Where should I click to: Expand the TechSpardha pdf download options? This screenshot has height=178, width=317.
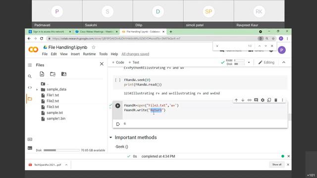coord(66,165)
